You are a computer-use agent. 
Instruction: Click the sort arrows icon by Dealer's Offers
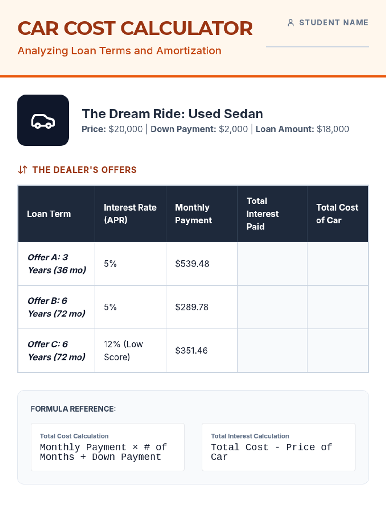(23, 170)
